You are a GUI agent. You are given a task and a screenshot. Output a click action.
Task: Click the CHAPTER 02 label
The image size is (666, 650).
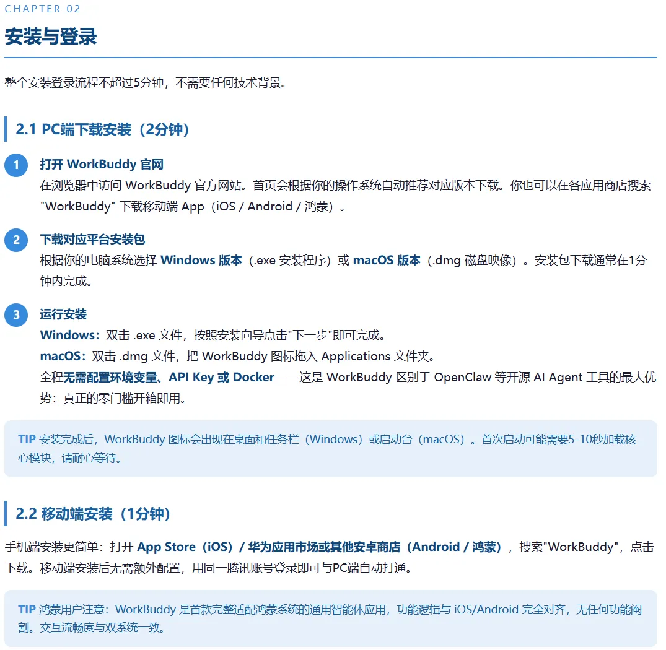click(x=43, y=9)
